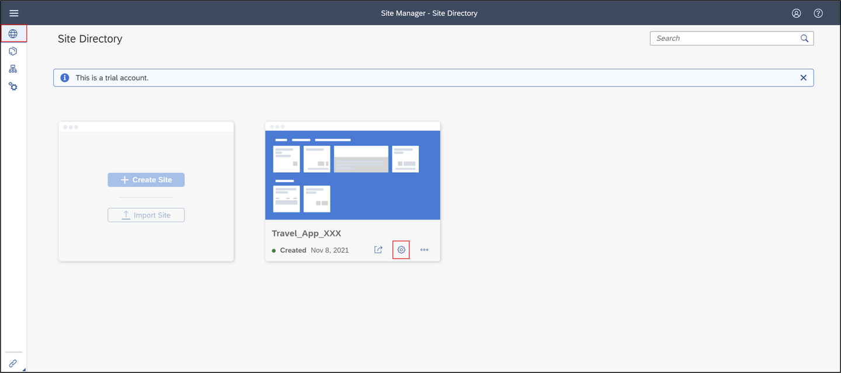841x373 pixels.
Task: Open the help question mark icon
Action: click(818, 13)
